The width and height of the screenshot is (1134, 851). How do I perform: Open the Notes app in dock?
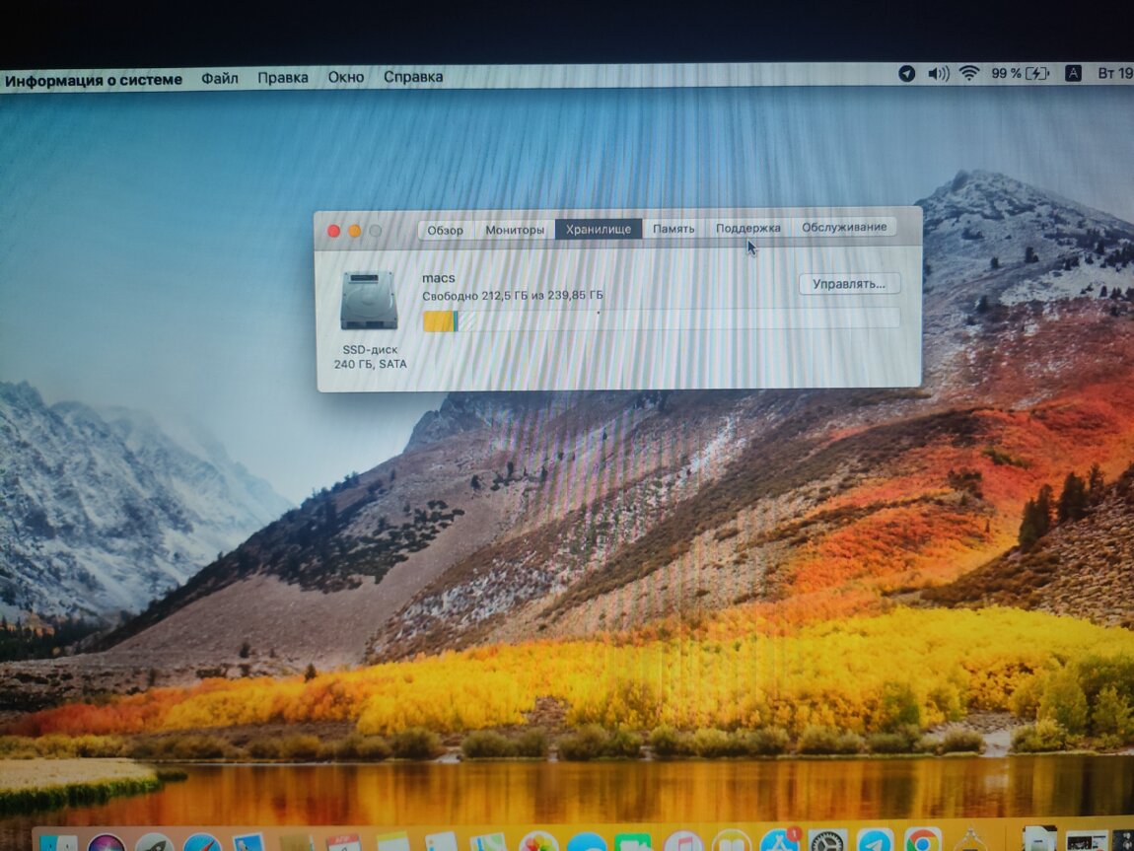[x=392, y=842]
